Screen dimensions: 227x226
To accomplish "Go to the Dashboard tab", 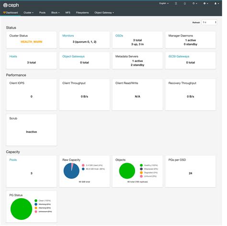I will click(11, 12).
